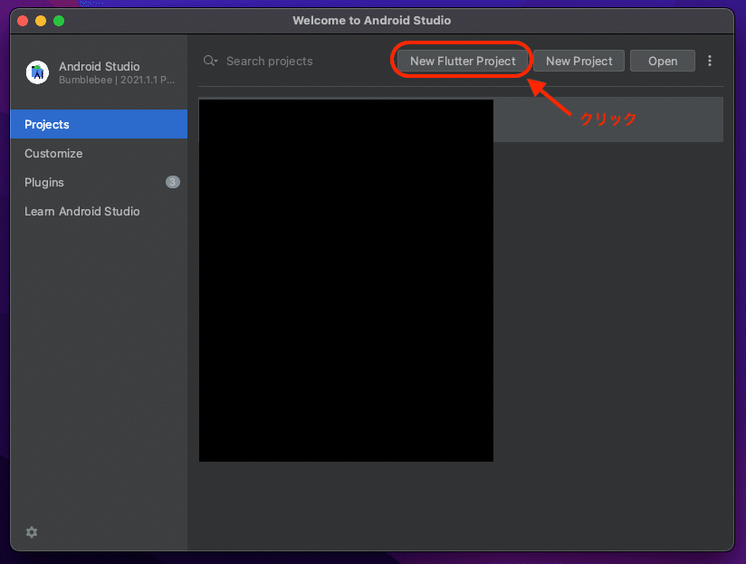Go to Learn Android Studio

coord(99,211)
